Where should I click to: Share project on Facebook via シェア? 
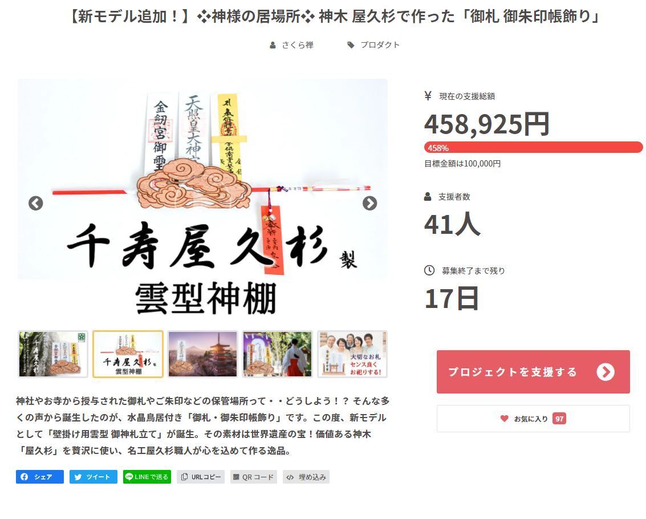click(40, 477)
